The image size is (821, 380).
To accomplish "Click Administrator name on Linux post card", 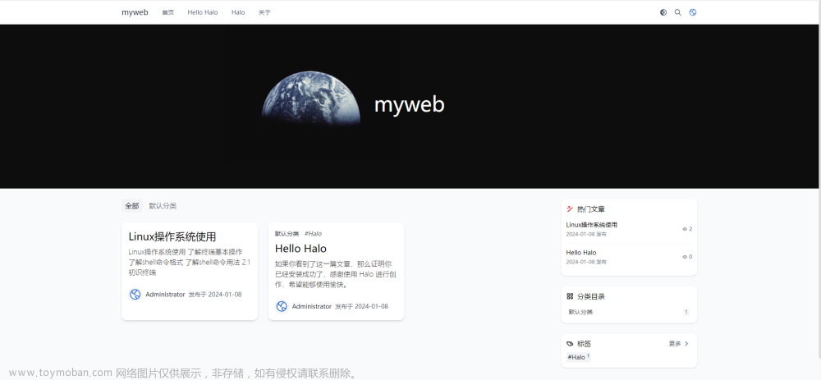I will pos(166,295).
